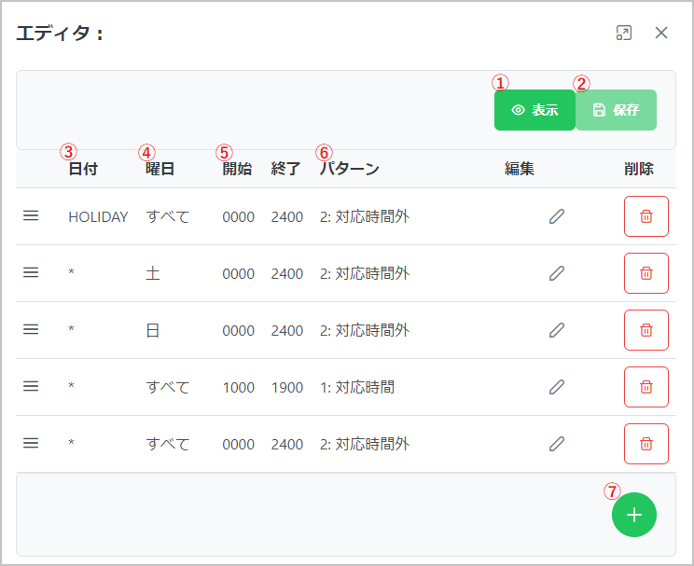The width and height of the screenshot is (694, 566).
Task: Delete the 日 weekday row with the trash icon
Action: (x=646, y=330)
